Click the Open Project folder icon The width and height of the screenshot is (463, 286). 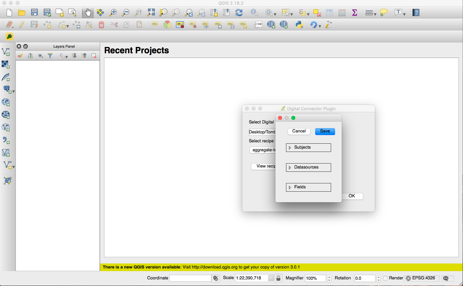coord(22,13)
